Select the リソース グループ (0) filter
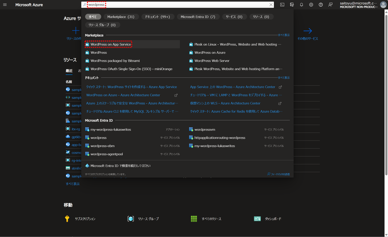Screen dimensions: 388x237 coord(102,25)
